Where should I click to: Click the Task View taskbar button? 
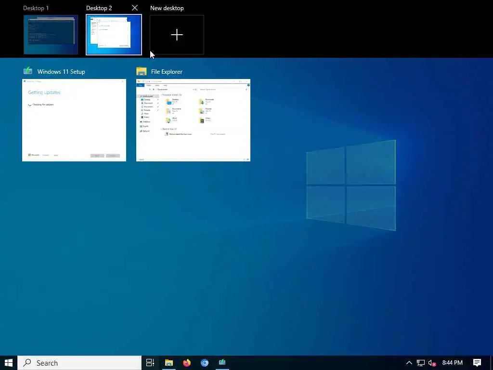tap(150, 363)
